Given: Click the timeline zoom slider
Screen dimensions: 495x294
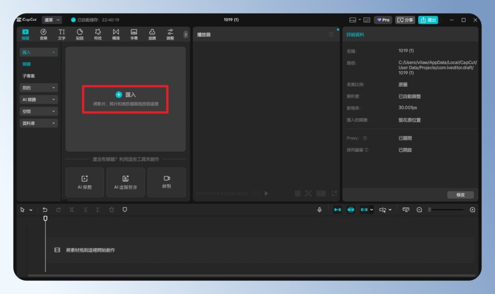Looking at the screenshot, I should 446,209.
